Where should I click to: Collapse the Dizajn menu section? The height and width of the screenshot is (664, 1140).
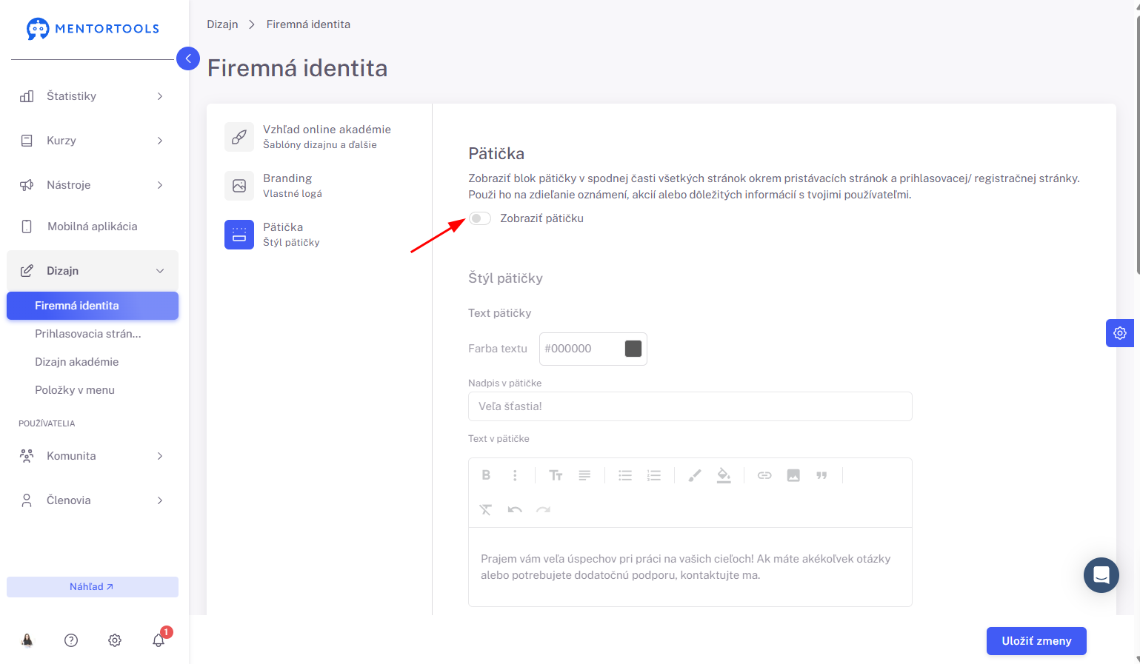coord(93,271)
